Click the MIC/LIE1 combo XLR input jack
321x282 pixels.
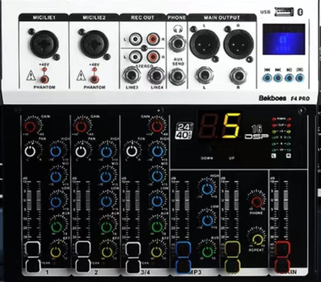(44, 44)
